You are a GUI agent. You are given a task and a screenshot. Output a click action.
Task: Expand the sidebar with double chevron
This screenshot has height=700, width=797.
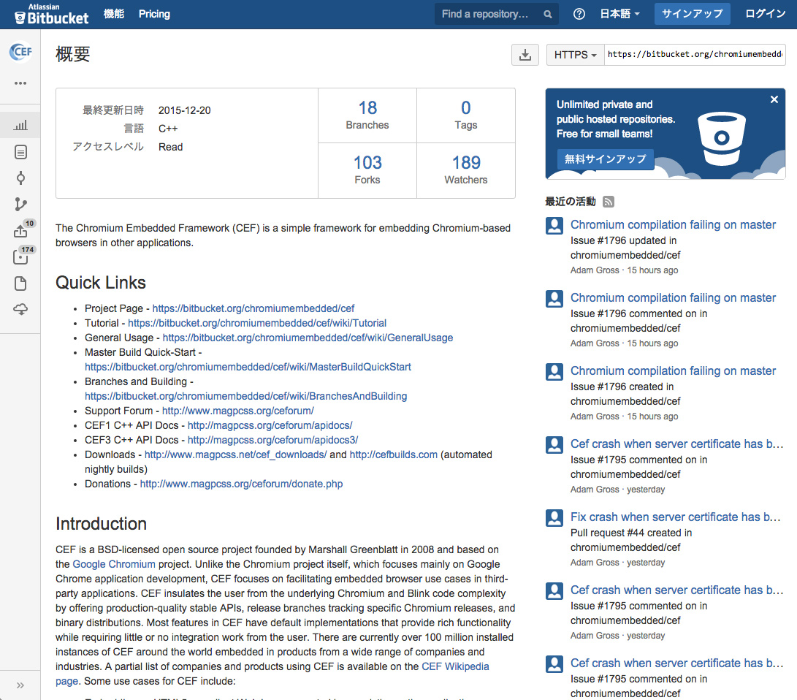coord(20,685)
